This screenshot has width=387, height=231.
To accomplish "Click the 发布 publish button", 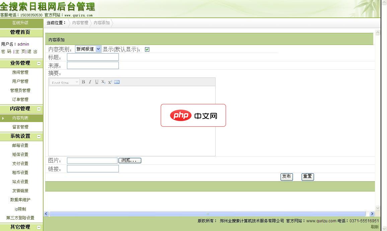I will point(287,177).
